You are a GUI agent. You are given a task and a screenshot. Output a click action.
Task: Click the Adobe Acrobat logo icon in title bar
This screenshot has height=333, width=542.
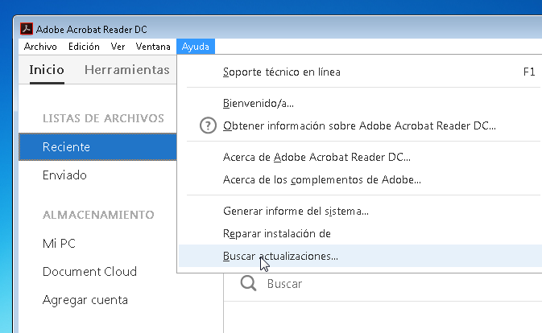pos(26,30)
